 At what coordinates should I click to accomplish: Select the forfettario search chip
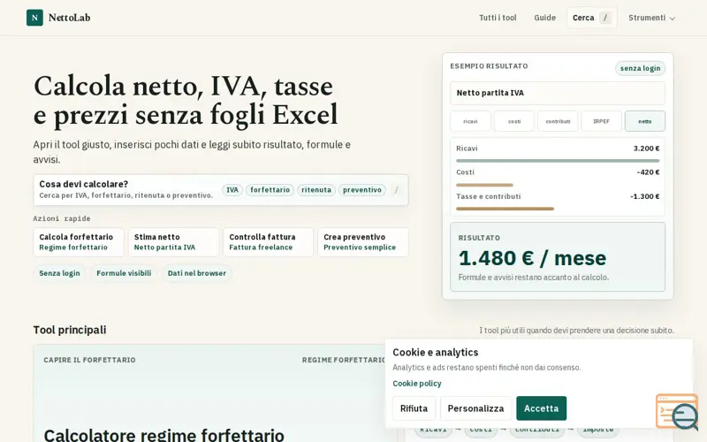(270, 190)
